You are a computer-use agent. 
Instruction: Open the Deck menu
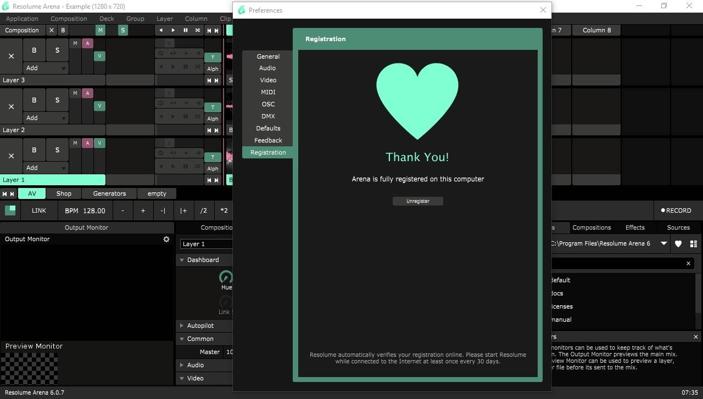pos(107,19)
